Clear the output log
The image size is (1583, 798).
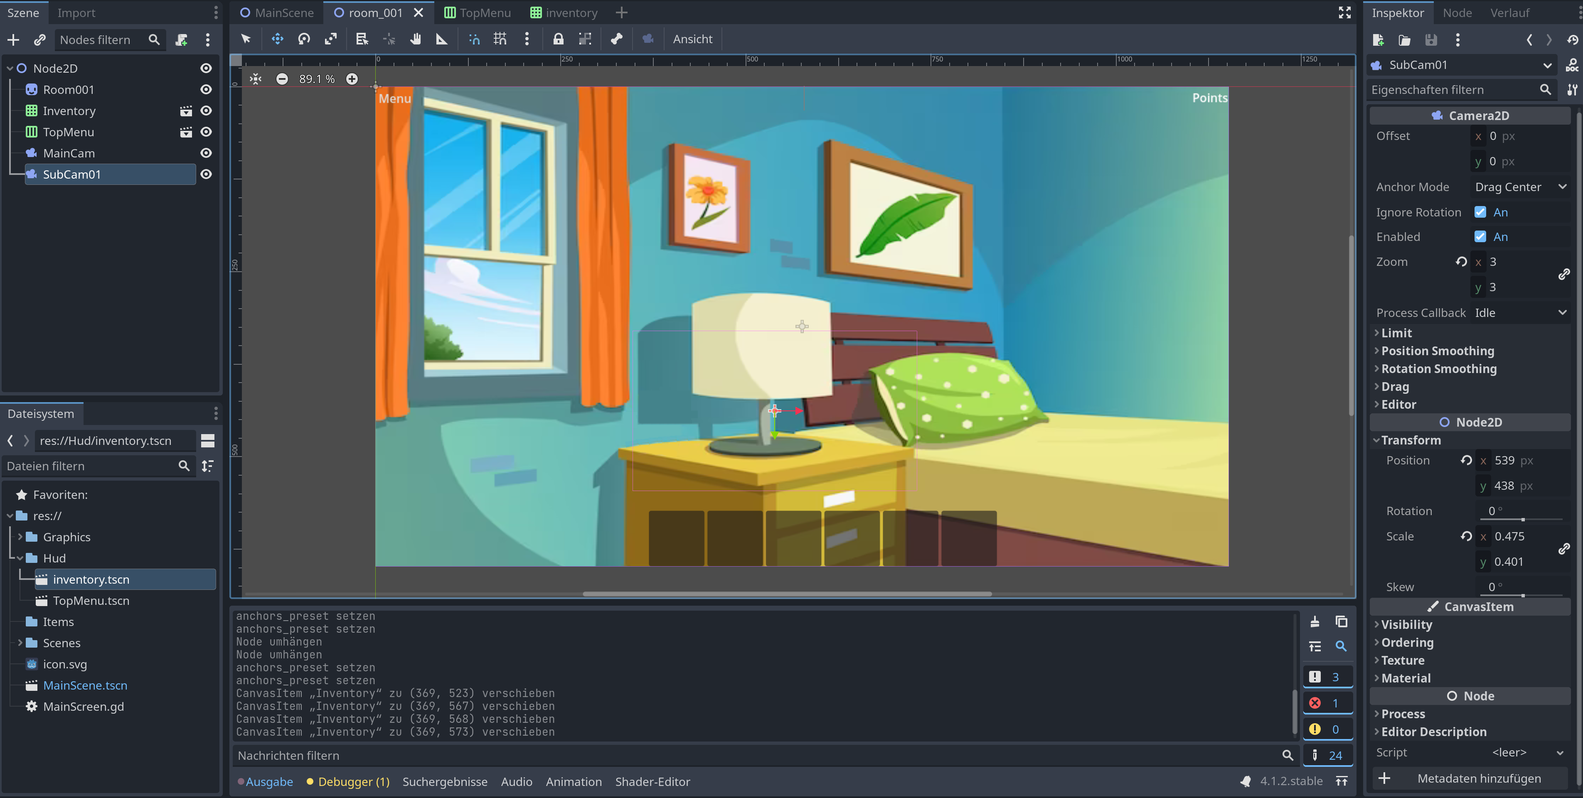(x=1315, y=622)
